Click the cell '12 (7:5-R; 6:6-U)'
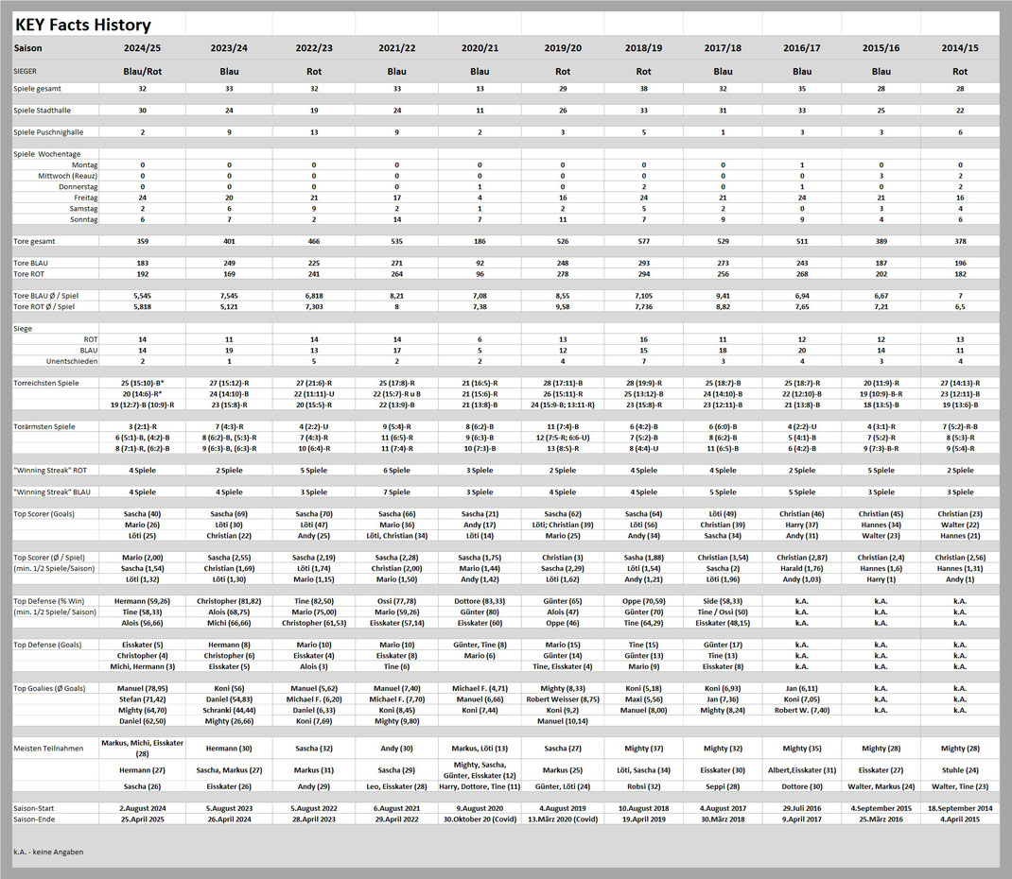 (563, 438)
